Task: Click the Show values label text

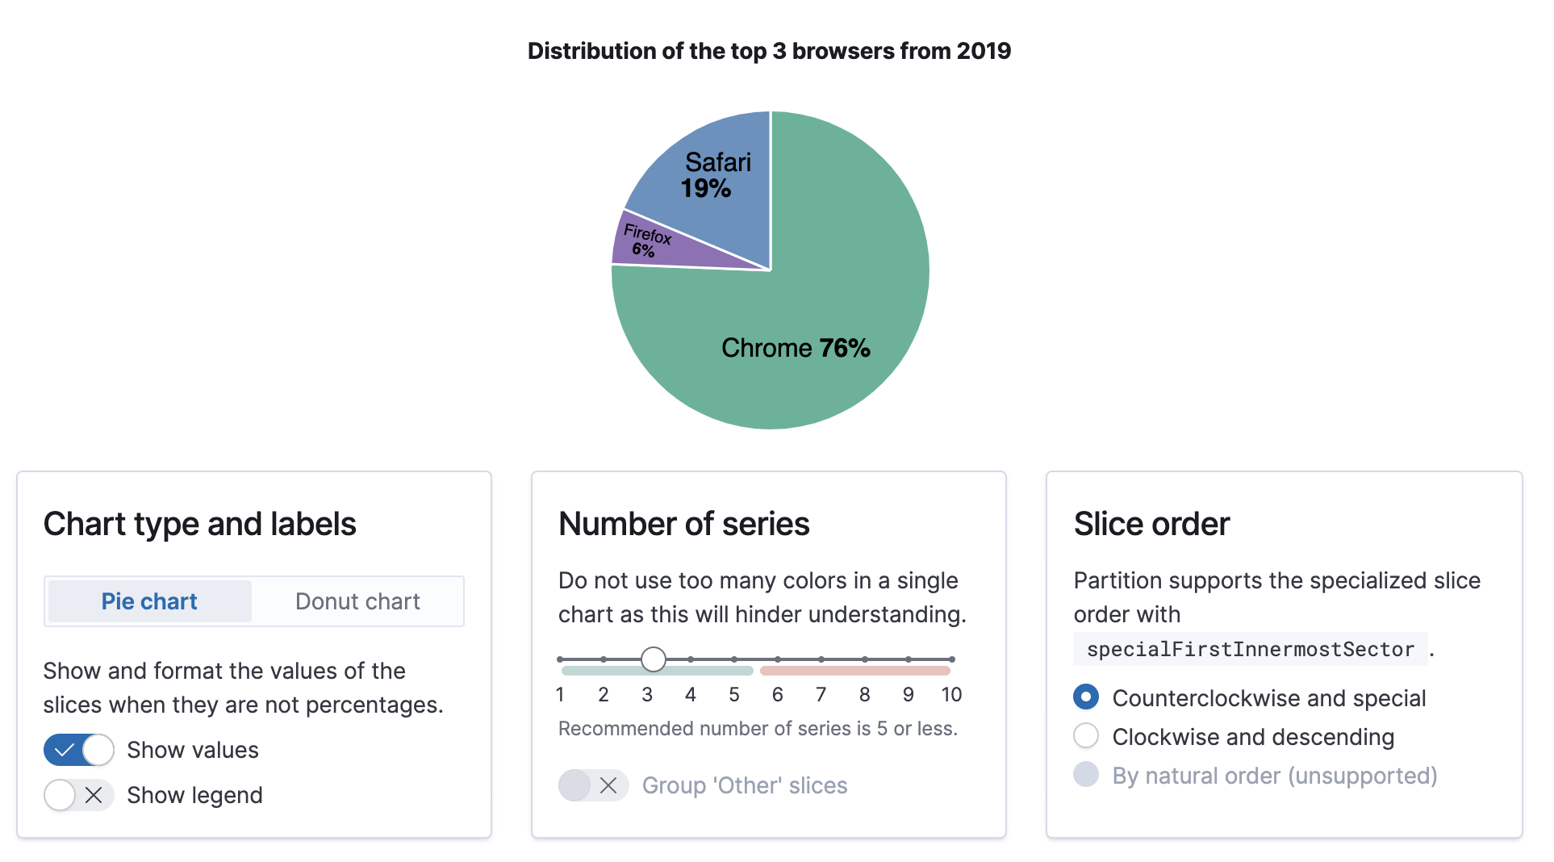Action: 193,750
